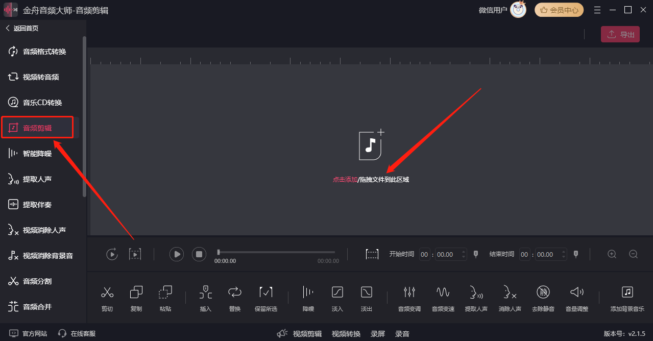Click the app logo icon

click(x=11, y=10)
